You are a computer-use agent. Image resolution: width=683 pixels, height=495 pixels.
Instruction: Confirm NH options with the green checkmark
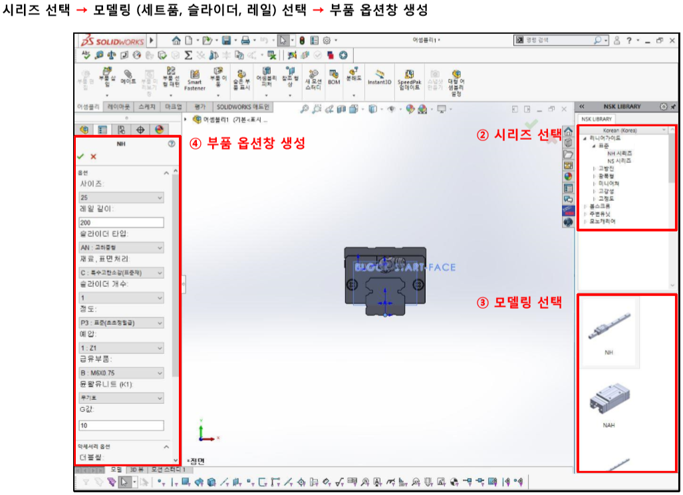pos(80,156)
